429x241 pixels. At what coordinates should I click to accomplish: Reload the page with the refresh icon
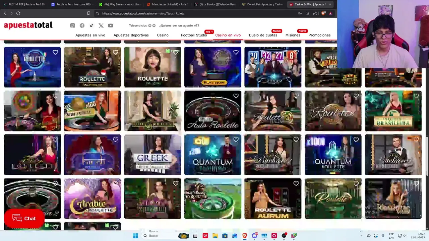pos(18,13)
